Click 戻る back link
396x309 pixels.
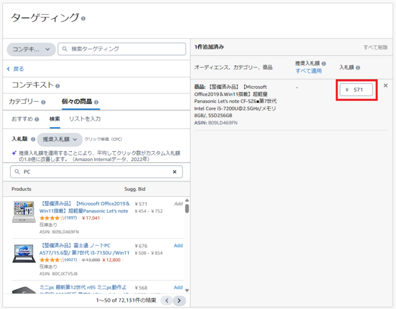point(16,69)
